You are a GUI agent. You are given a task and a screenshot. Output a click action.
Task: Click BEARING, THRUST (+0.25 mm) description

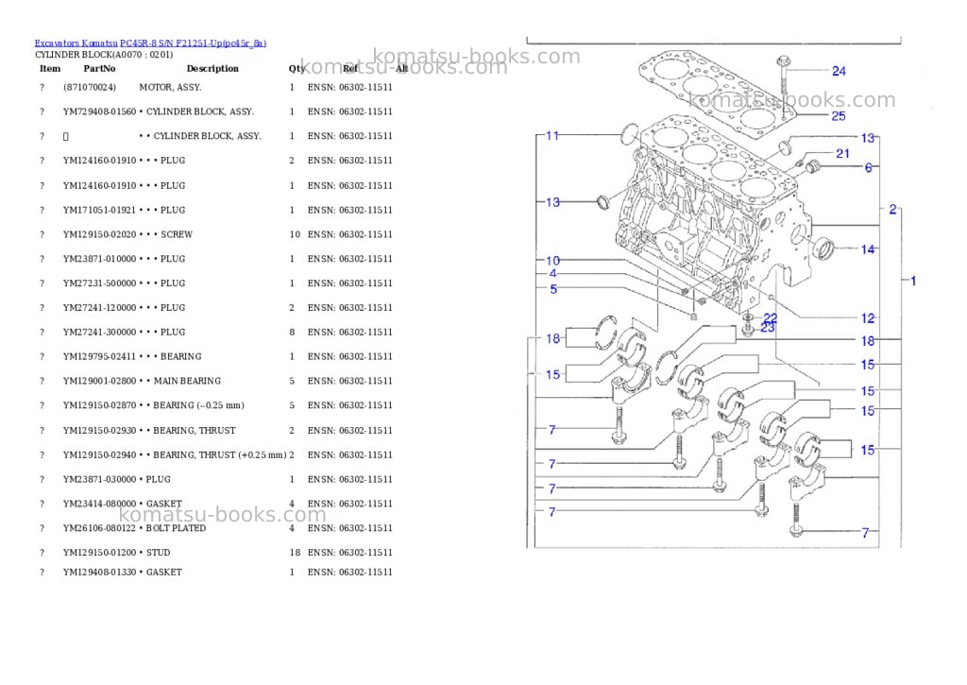(x=219, y=455)
